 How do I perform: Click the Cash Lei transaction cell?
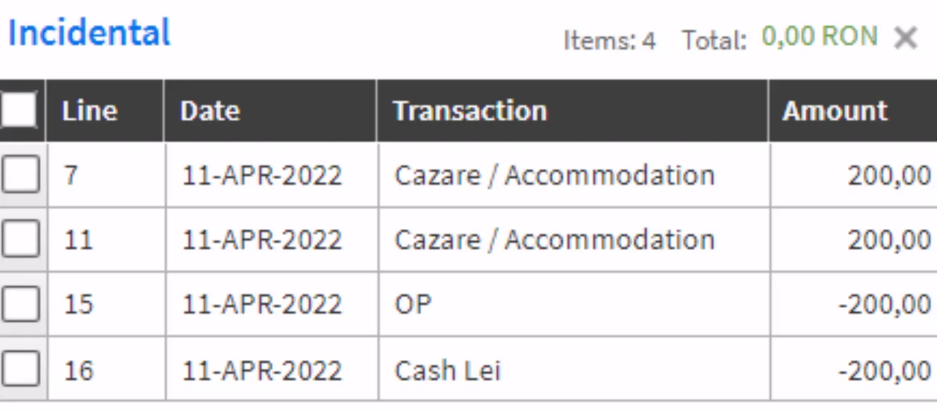tap(447, 371)
